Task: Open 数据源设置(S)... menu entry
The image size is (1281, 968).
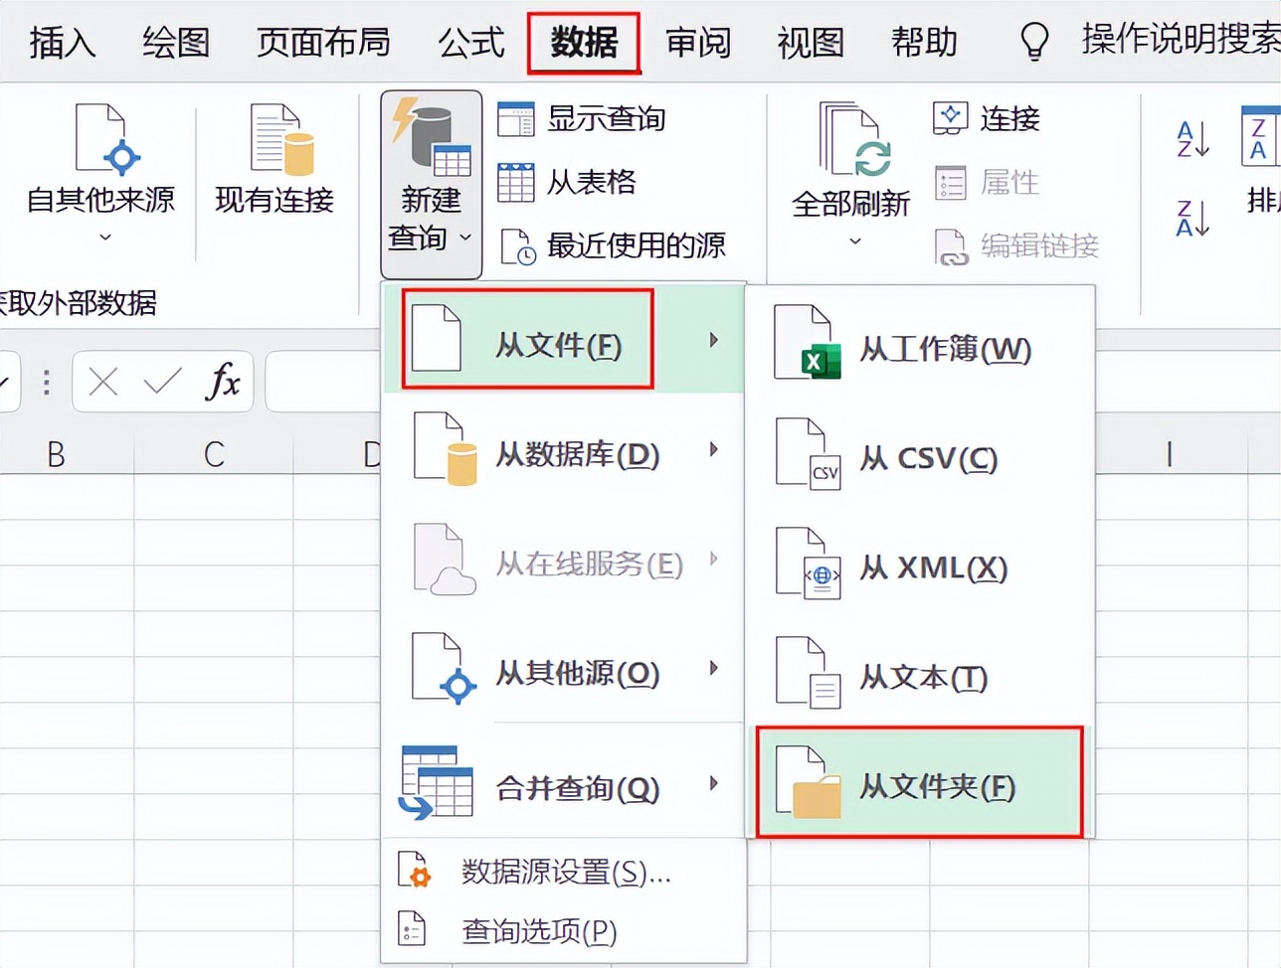Action: coord(564,872)
